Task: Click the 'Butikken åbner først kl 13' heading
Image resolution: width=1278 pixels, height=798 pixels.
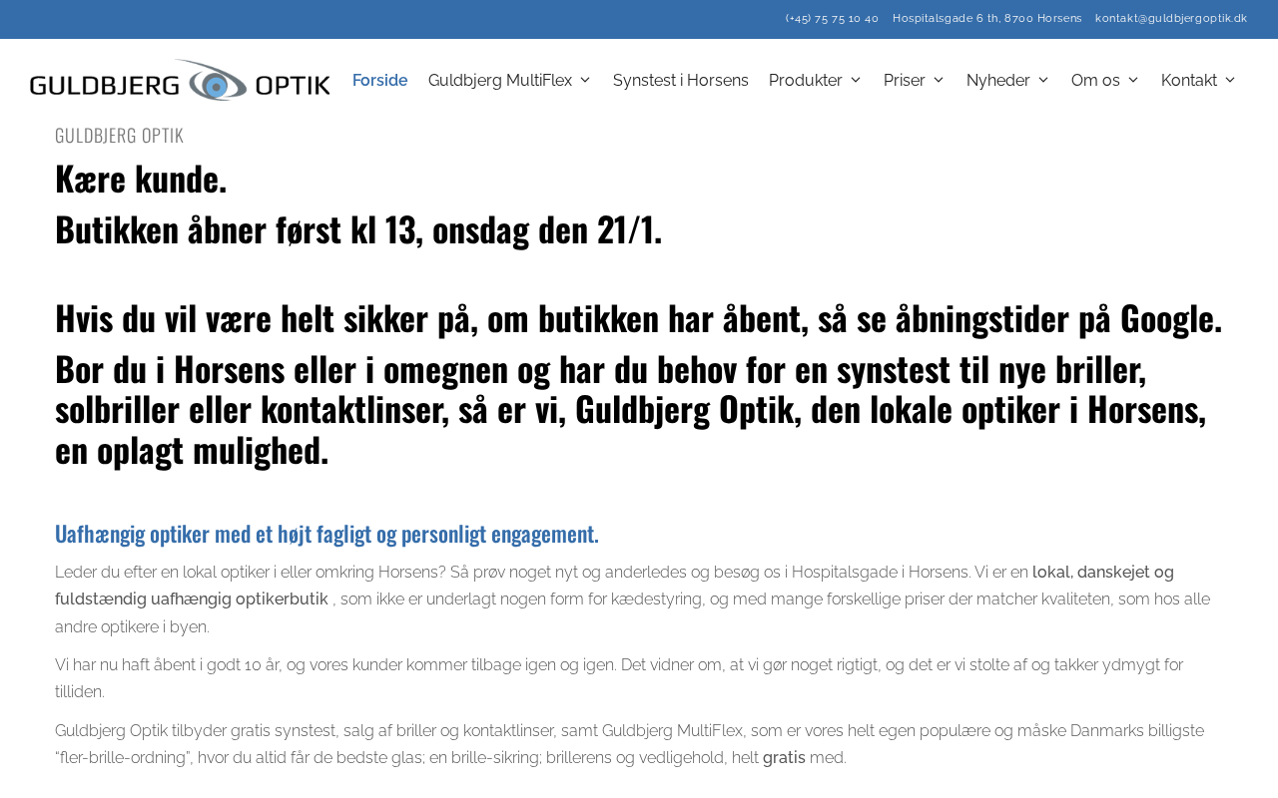Action: (358, 228)
